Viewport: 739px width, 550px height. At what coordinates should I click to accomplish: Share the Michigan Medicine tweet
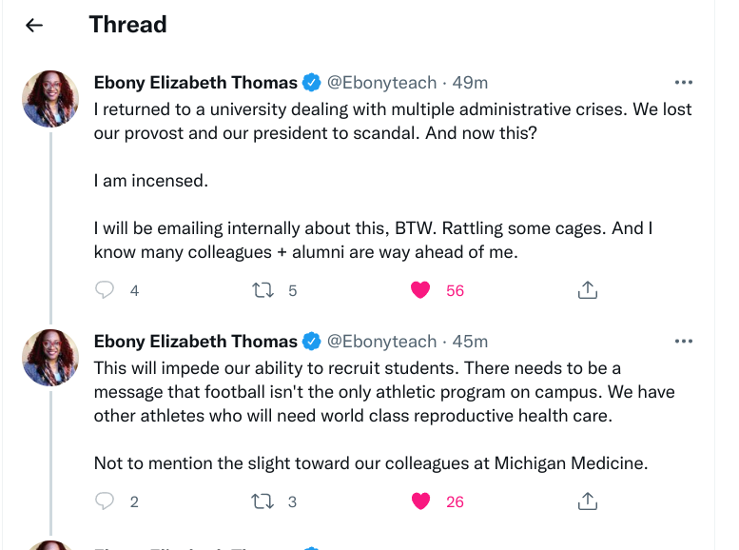tap(588, 501)
